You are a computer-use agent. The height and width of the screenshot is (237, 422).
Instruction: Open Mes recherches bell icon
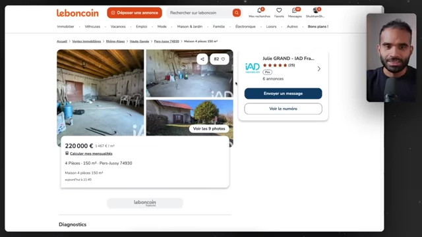click(259, 11)
